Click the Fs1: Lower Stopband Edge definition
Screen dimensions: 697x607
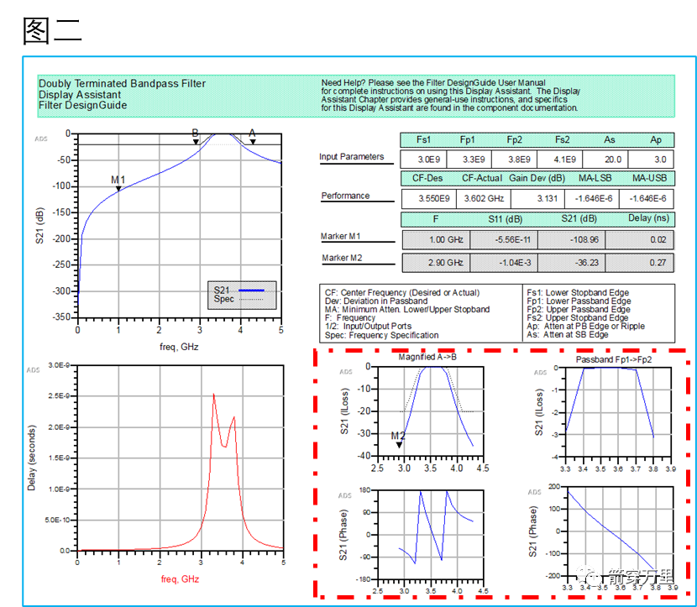(578, 293)
